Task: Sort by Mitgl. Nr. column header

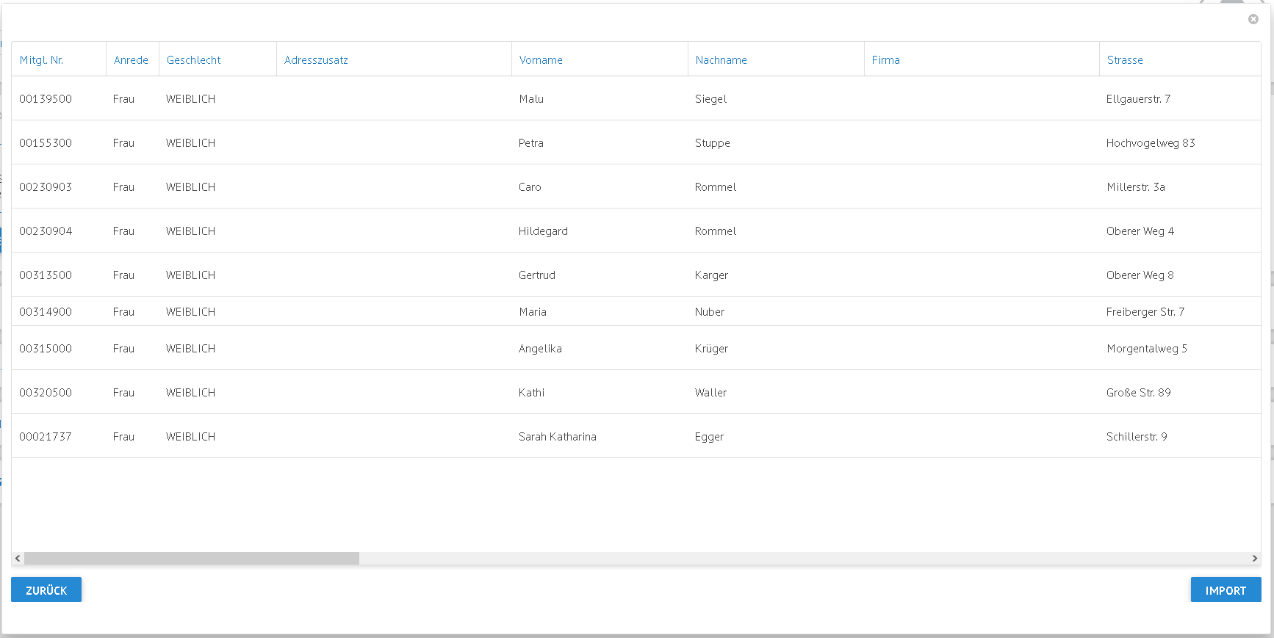Action: (x=41, y=60)
